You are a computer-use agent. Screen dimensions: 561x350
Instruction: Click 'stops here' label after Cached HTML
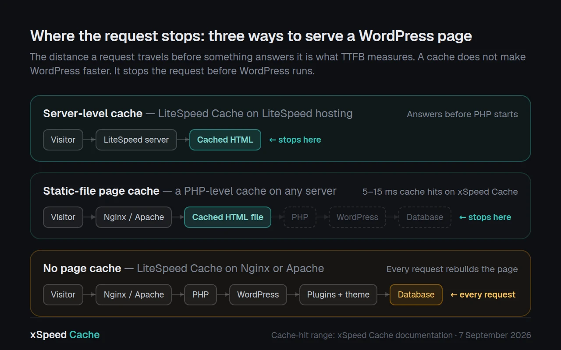tap(295, 140)
